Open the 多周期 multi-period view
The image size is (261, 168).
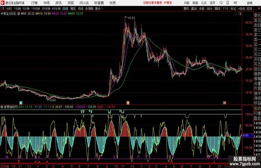click(89, 9)
